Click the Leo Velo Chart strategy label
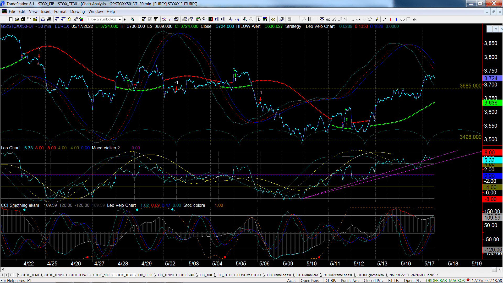This screenshot has width=503, height=283. coord(320,26)
